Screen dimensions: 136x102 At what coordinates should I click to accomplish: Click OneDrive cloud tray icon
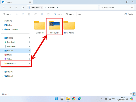click(x=106, y=99)
